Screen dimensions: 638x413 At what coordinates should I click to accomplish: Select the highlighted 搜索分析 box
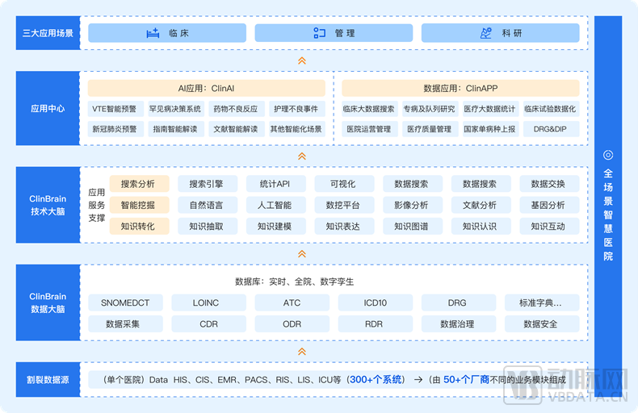[139, 184]
